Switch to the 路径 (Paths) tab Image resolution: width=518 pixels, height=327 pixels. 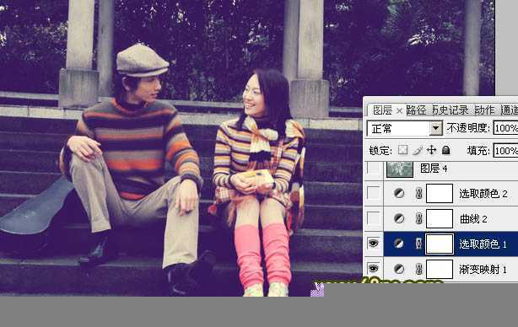[416, 110]
